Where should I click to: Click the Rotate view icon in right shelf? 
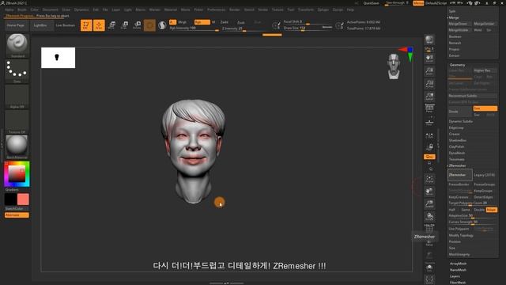coord(429,216)
